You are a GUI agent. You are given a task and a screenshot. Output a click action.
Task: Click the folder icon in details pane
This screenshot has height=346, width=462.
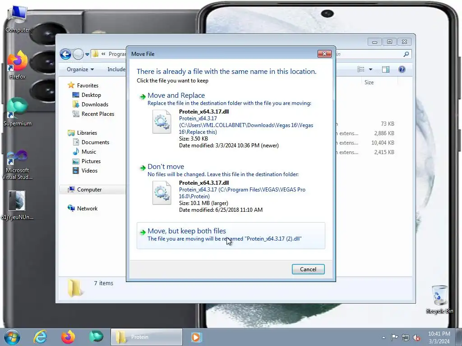75,288
